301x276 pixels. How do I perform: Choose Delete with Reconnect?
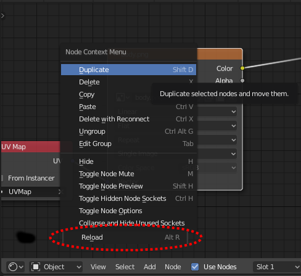tap(128, 119)
